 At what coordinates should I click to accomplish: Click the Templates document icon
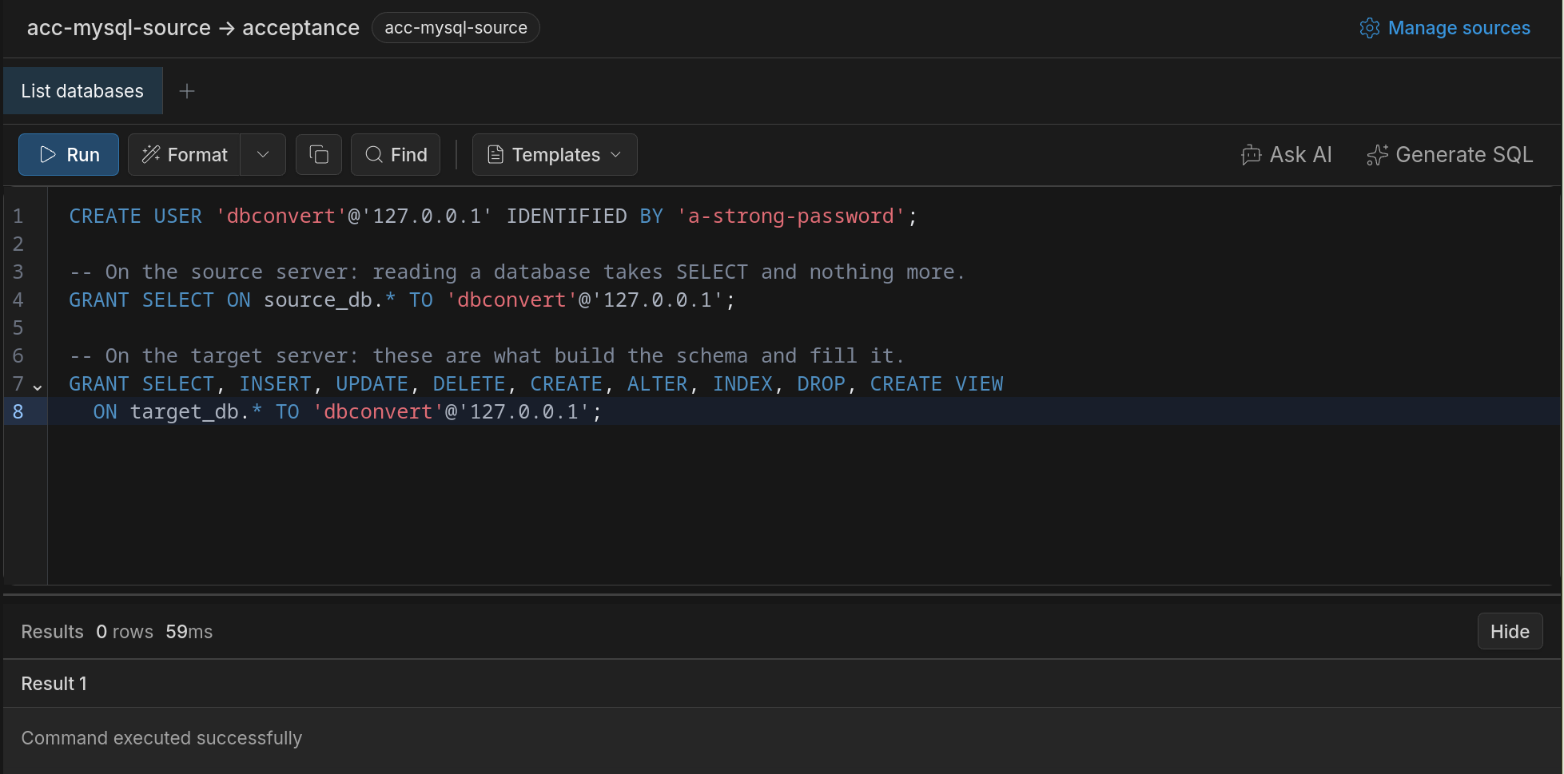coord(495,154)
